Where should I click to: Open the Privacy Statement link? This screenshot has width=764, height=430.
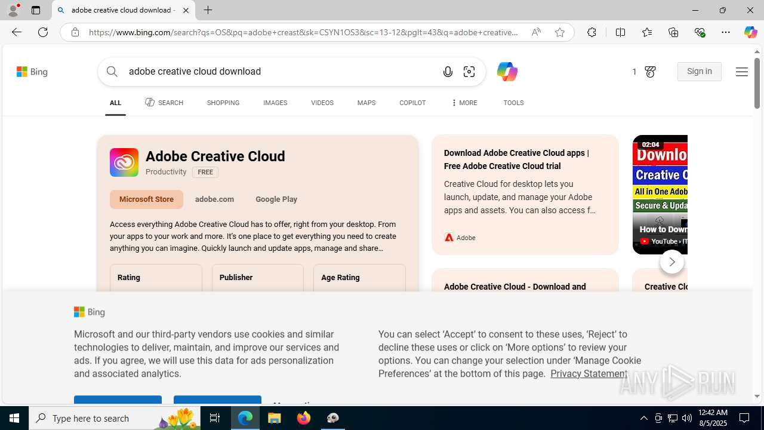[589, 374]
